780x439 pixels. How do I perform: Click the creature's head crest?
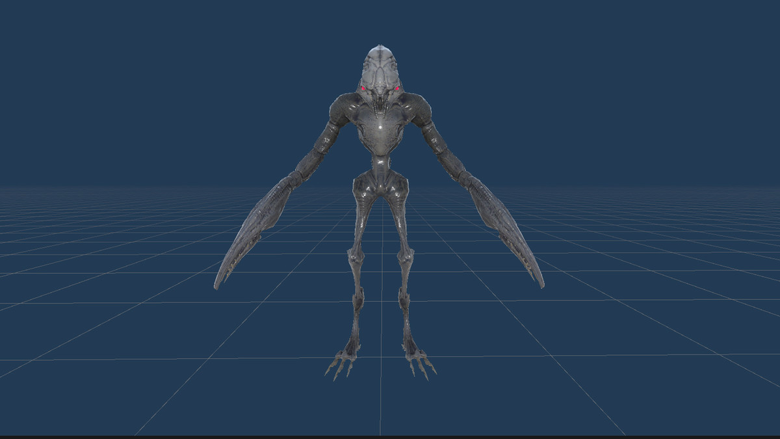pyautogui.click(x=380, y=62)
